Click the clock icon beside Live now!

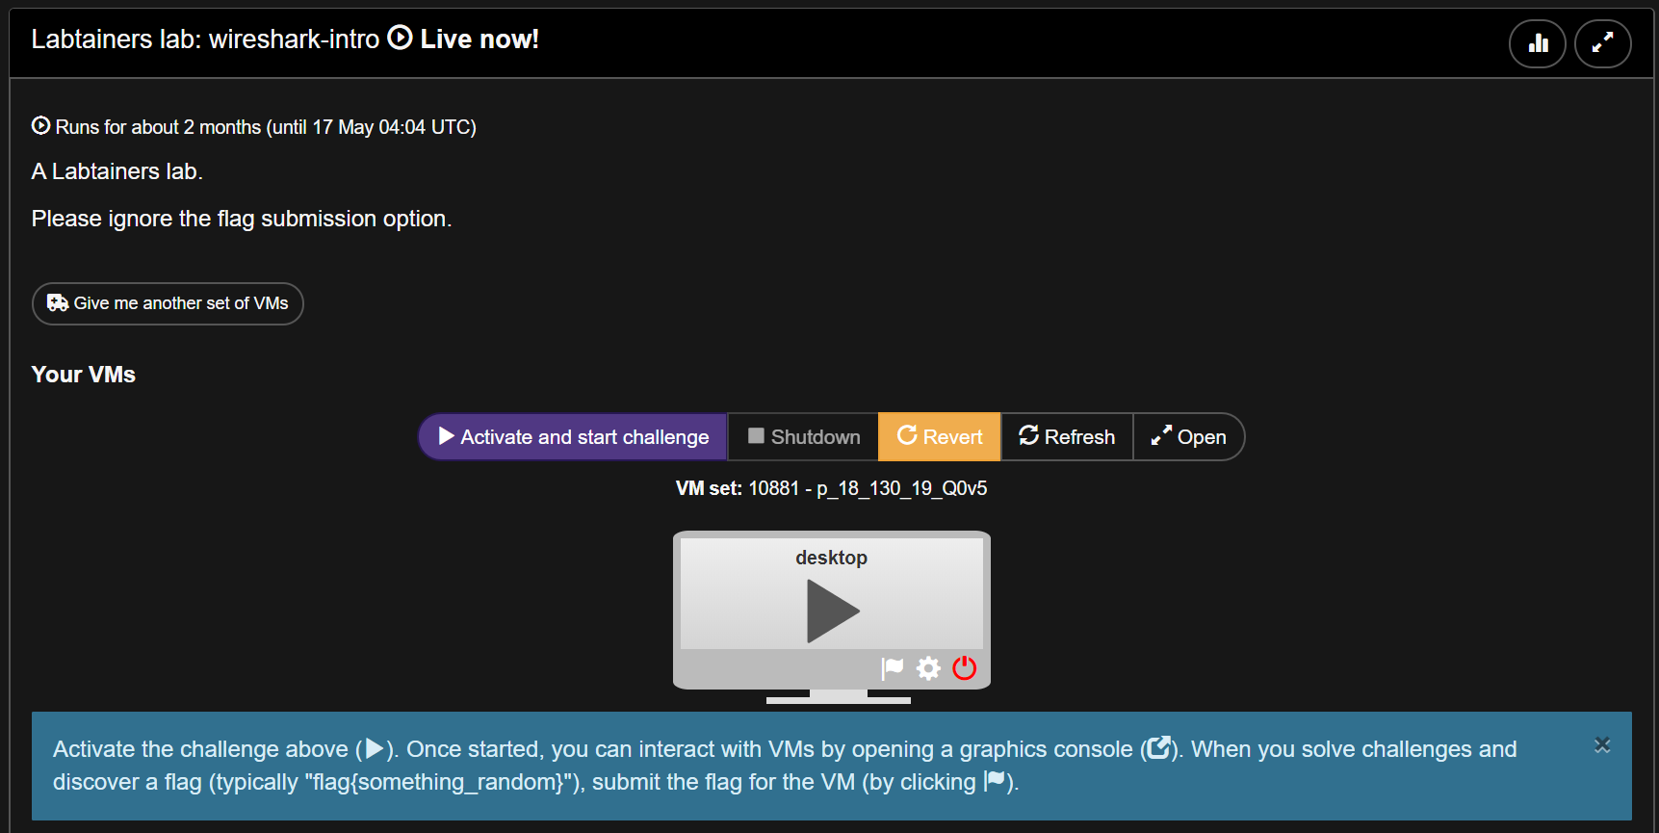coord(400,39)
